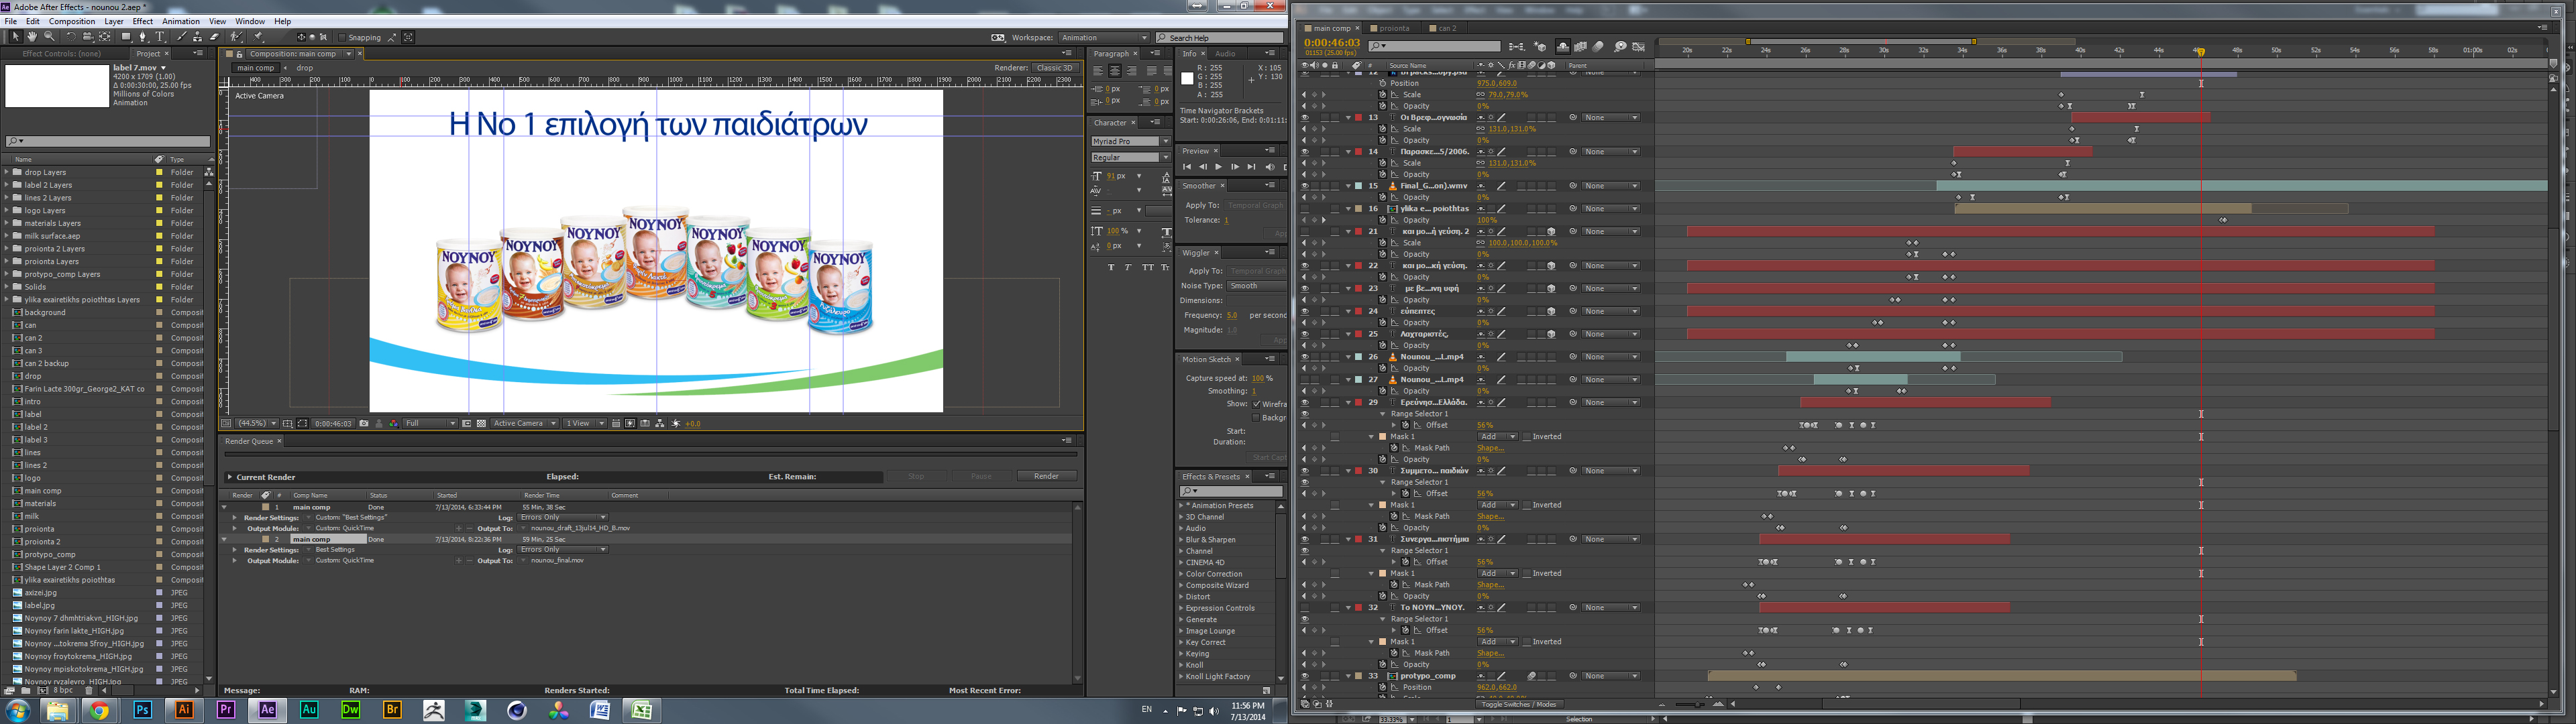Select the Clone Stamp tool
Viewport: 2576px width, 724px height.
pos(197,37)
